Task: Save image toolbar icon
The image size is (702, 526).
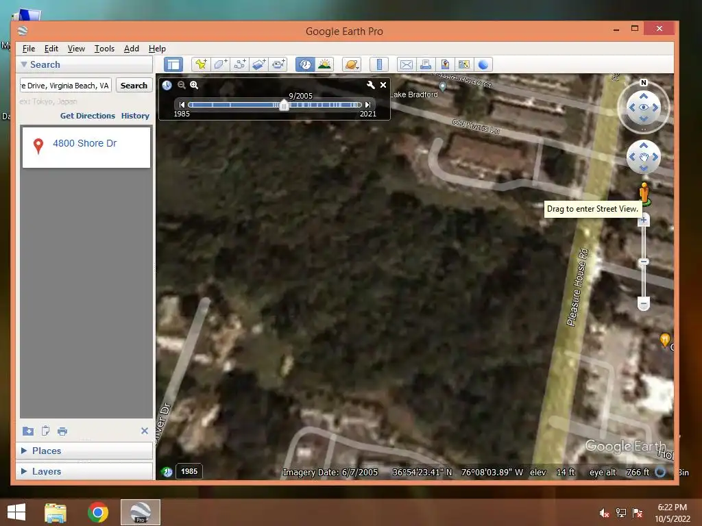Action: point(445,64)
